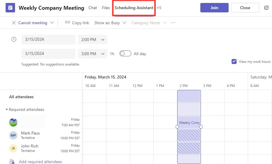The image size is (272, 164).
Task: Open the Category: None dropdown
Action: [149, 23]
